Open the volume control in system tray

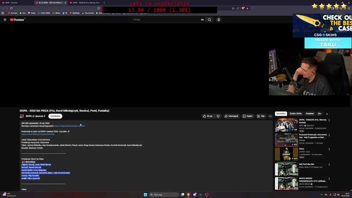[x=338, y=195]
